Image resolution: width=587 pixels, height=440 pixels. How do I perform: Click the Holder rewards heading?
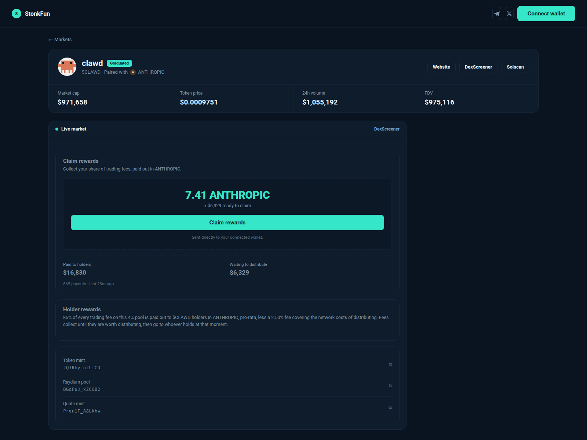click(x=82, y=309)
